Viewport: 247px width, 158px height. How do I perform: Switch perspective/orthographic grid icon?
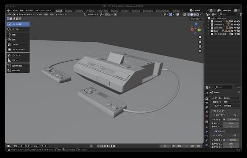(x=200, y=51)
